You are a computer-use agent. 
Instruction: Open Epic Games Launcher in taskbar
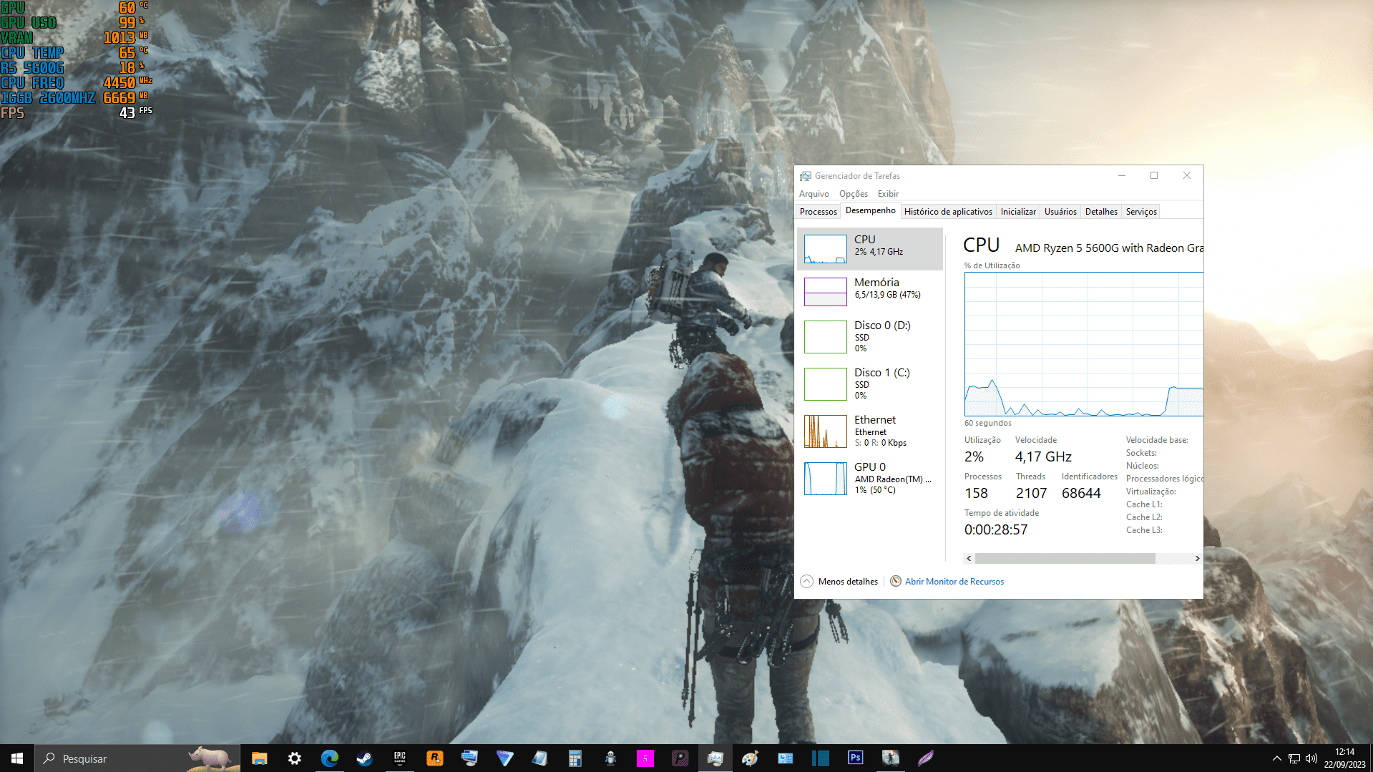point(399,758)
